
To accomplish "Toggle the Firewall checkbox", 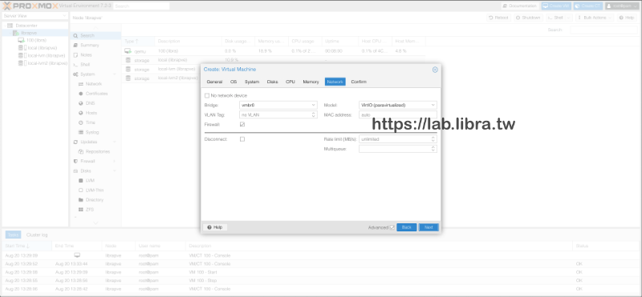I will [242, 124].
